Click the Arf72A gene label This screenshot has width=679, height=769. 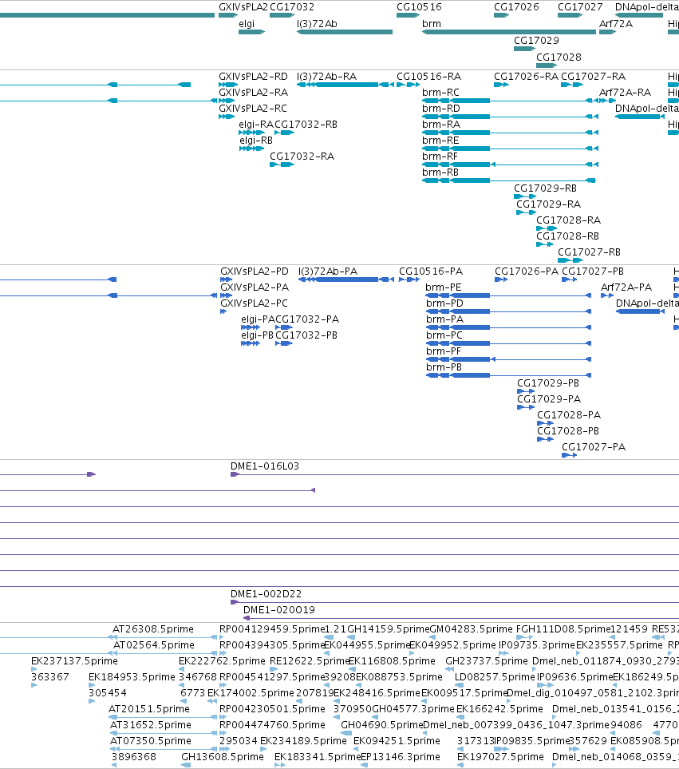point(616,23)
